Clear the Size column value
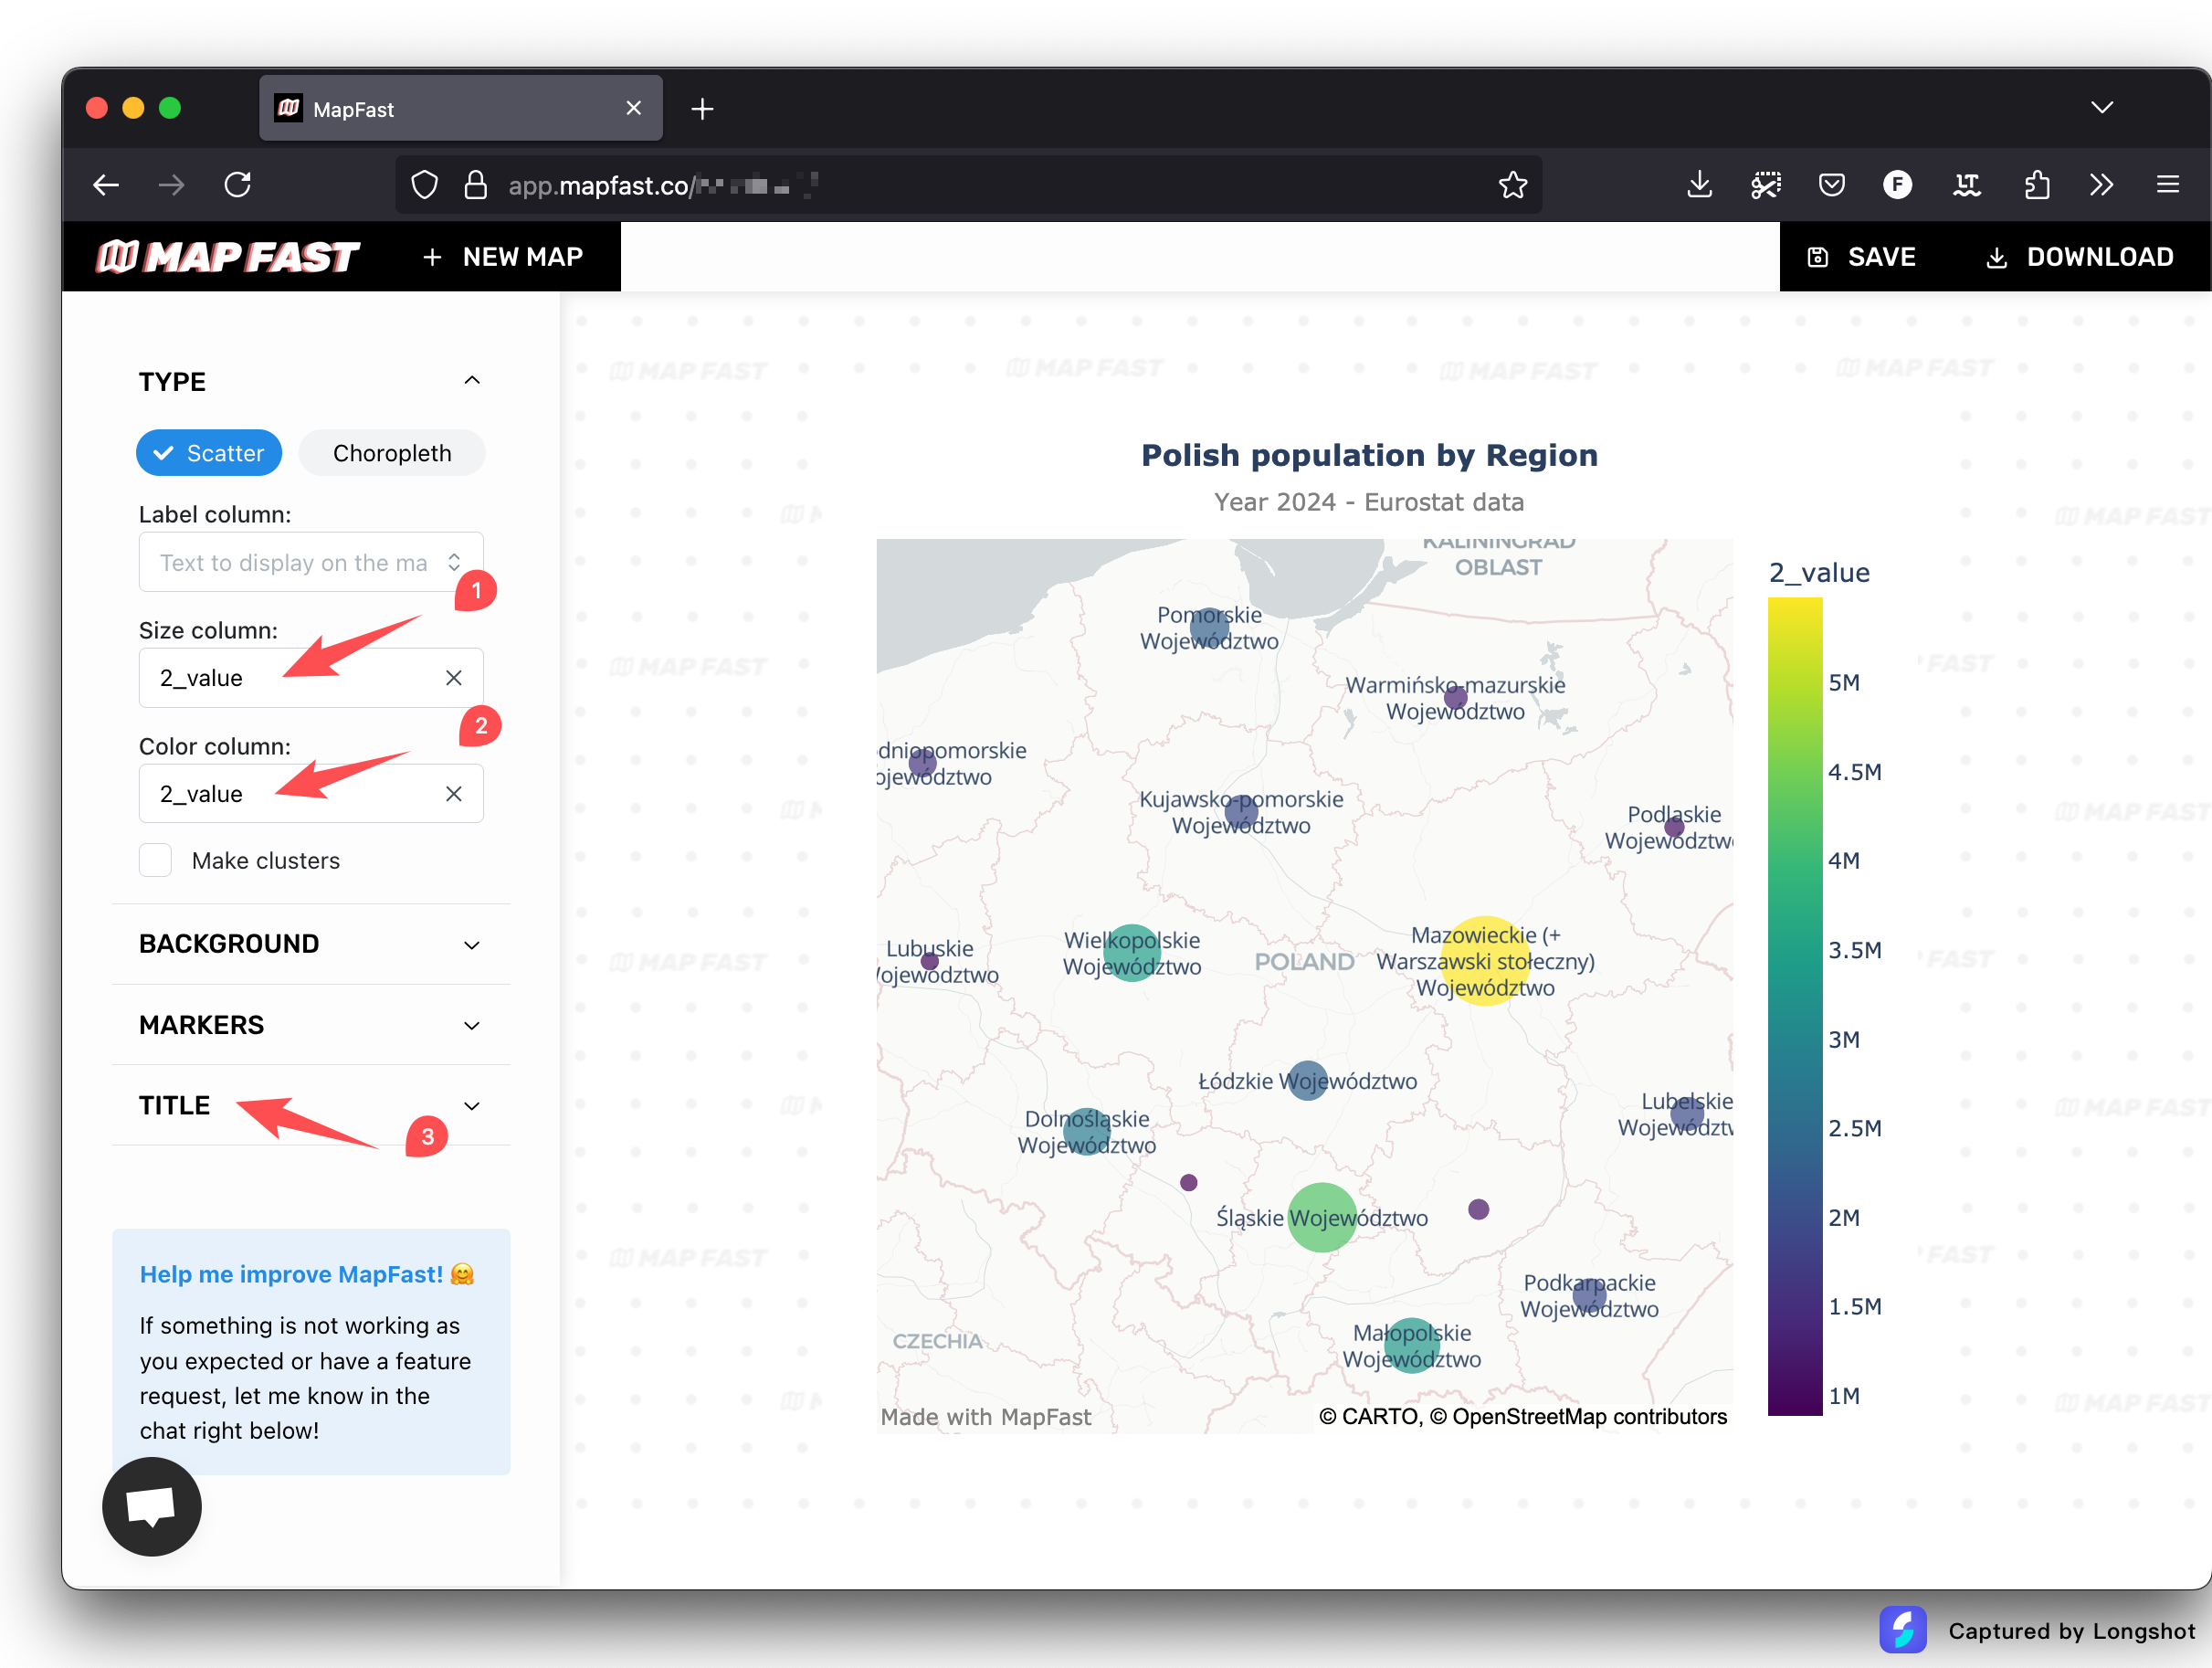The height and width of the screenshot is (1668, 2212). [454, 678]
